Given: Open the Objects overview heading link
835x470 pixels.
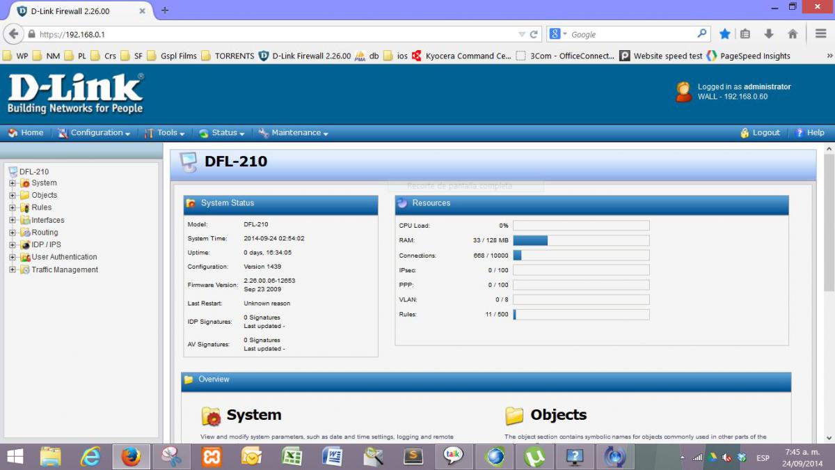Looking at the screenshot, I should 559,415.
